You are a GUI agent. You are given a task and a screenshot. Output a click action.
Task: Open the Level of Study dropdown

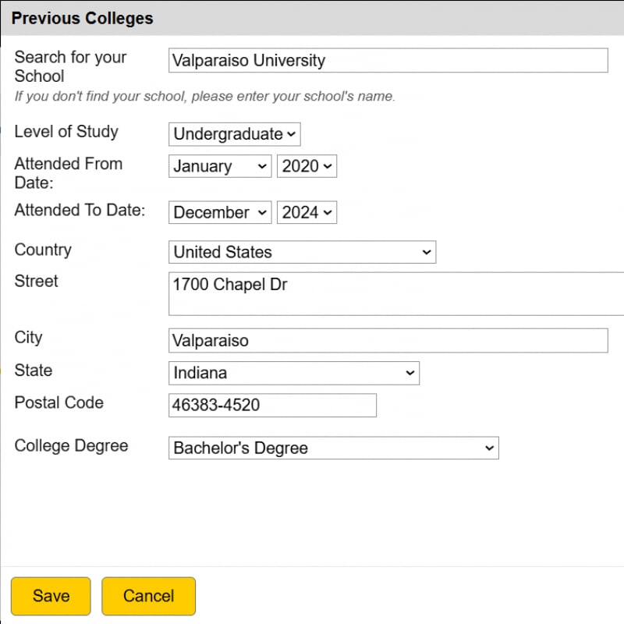pyautogui.click(x=235, y=134)
